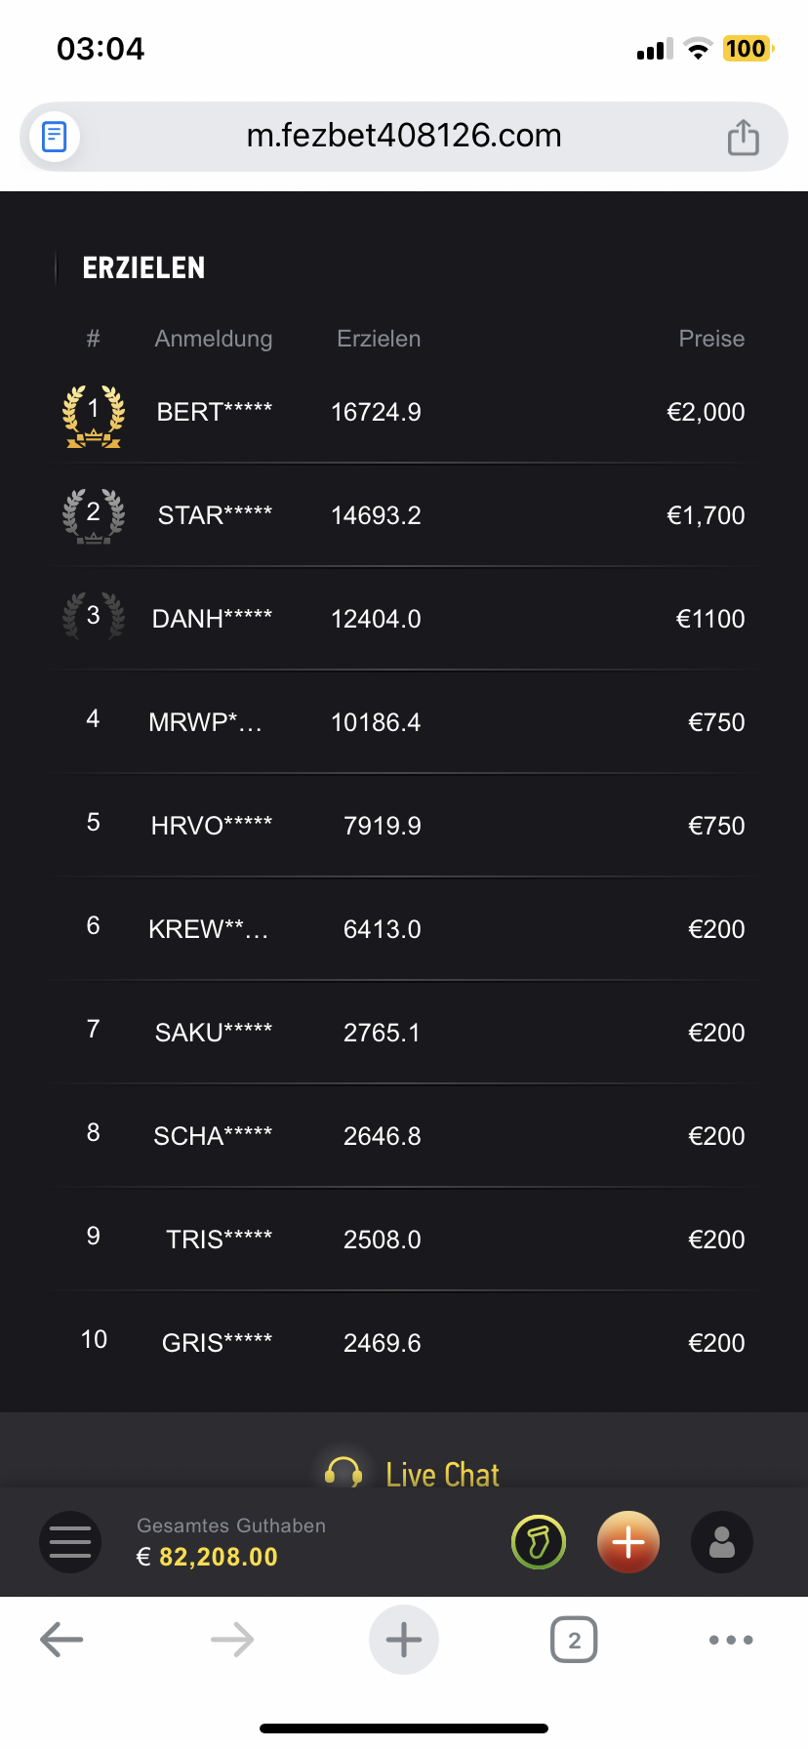Open the user profile icon
Image resolution: width=808 pixels, height=1749 pixels.
[x=722, y=1542]
